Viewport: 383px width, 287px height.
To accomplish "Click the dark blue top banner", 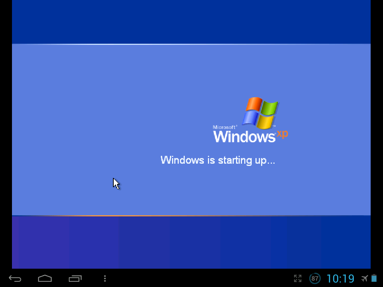I will (x=191, y=22).
